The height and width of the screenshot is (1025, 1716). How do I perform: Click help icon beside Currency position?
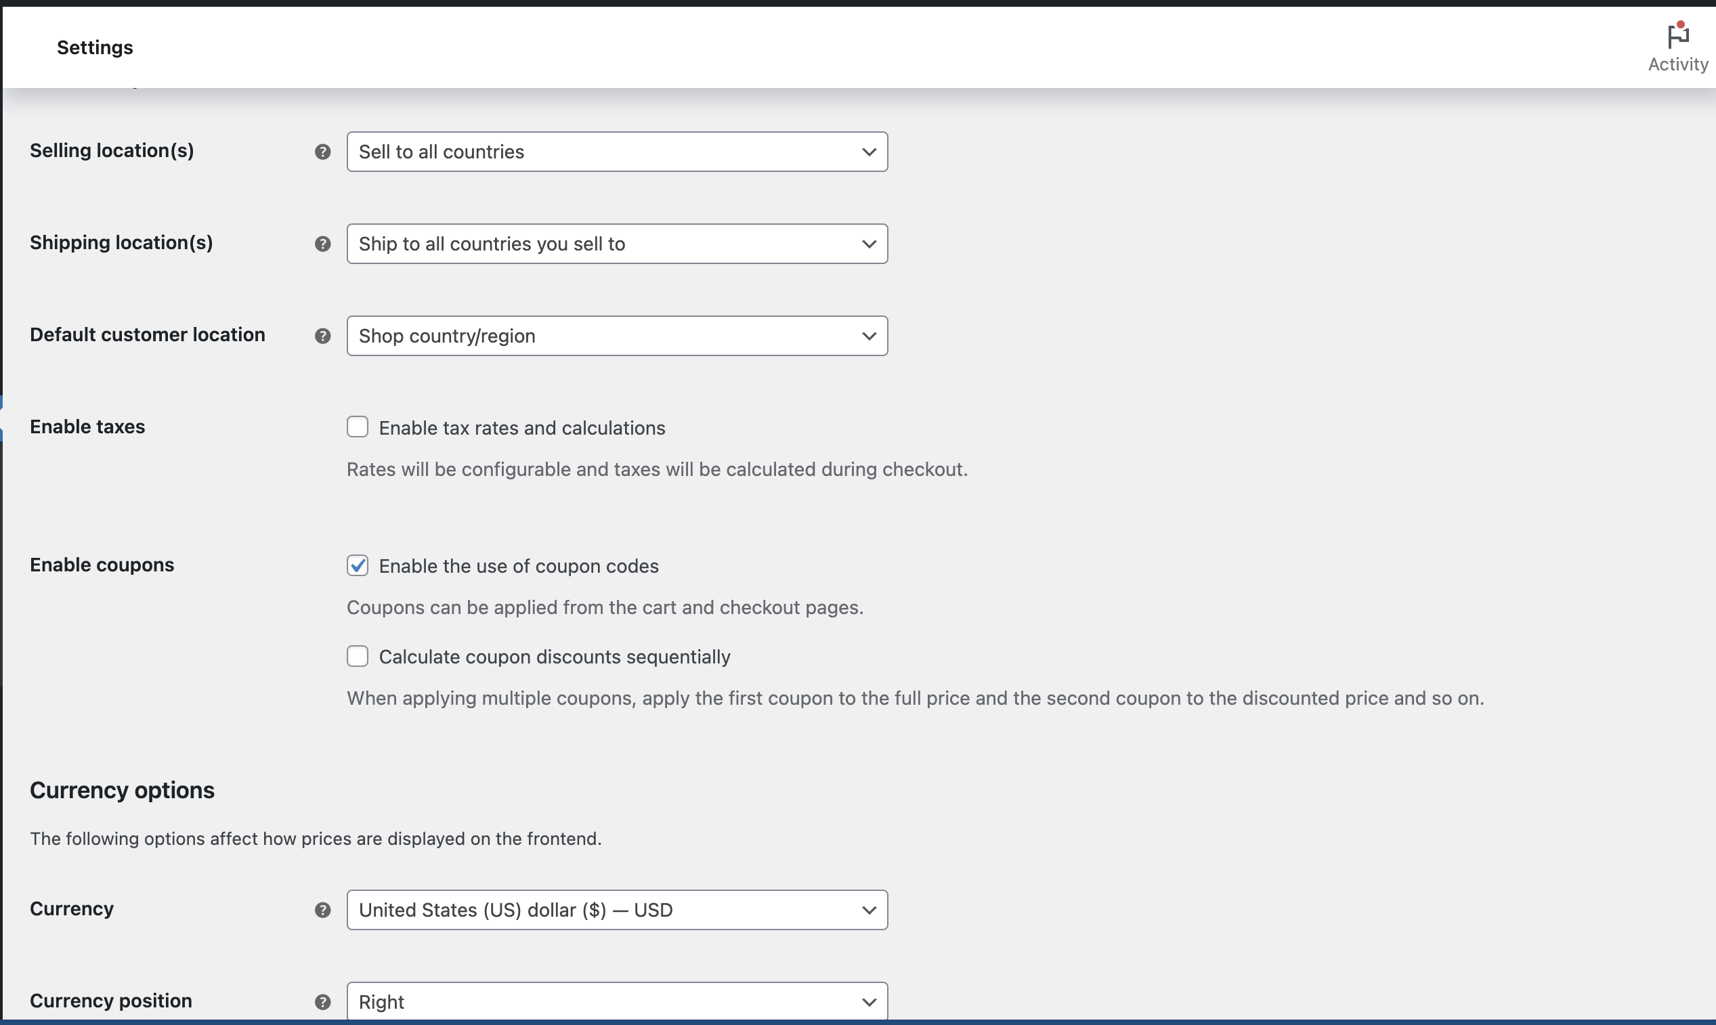[322, 1001]
